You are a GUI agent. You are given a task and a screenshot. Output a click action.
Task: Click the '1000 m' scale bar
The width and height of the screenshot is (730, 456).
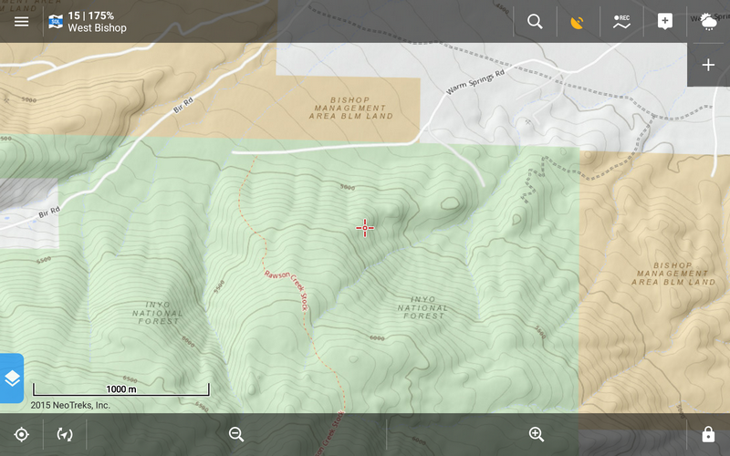(x=121, y=389)
